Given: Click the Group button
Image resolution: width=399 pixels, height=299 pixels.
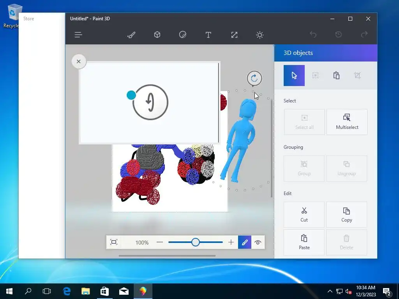Looking at the screenshot, I should point(304,168).
